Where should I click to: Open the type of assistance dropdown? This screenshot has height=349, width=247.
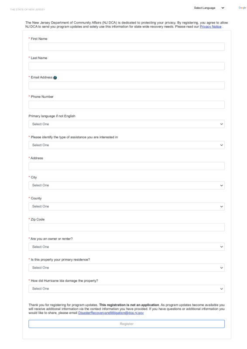127,145
